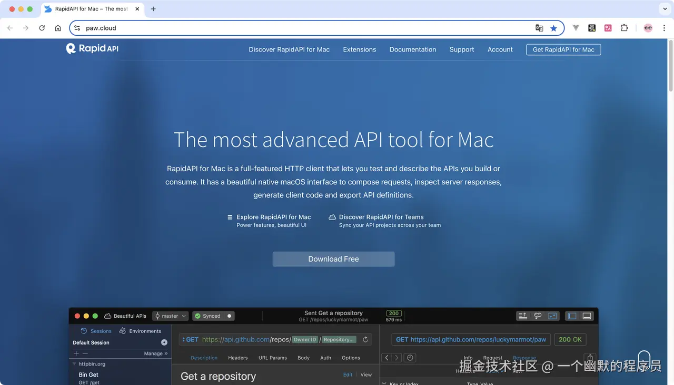This screenshot has width=674, height=385.
Task: Open the Auth tab
Action: [326, 358]
